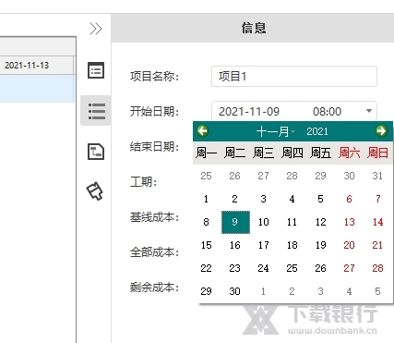The width and height of the screenshot is (394, 343).
Task: Select November 10 in the calendar
Action: click(264, 222)
